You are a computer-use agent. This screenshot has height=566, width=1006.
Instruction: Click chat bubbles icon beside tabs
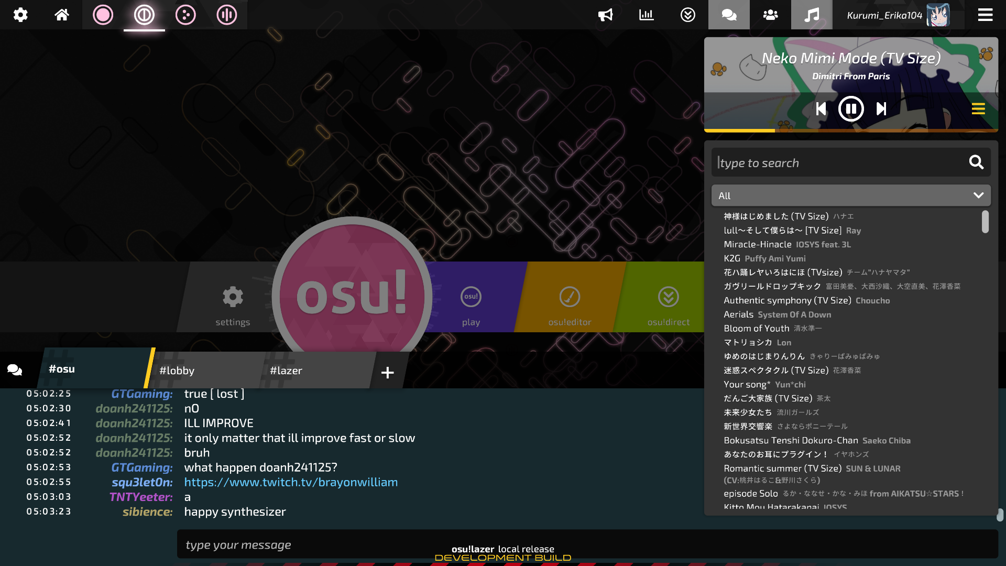pyautogui.click(x=15, y=370)
